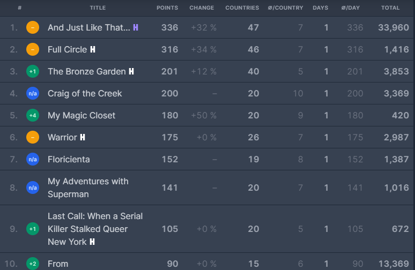Click the HBO icon next to The Bronze Garden
The image size is (415, 270).
(131, 71)
